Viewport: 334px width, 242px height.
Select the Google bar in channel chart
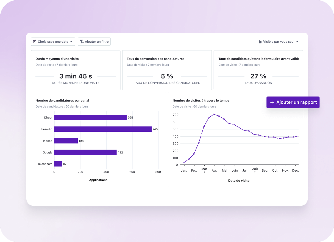click(x=85, y=152)
